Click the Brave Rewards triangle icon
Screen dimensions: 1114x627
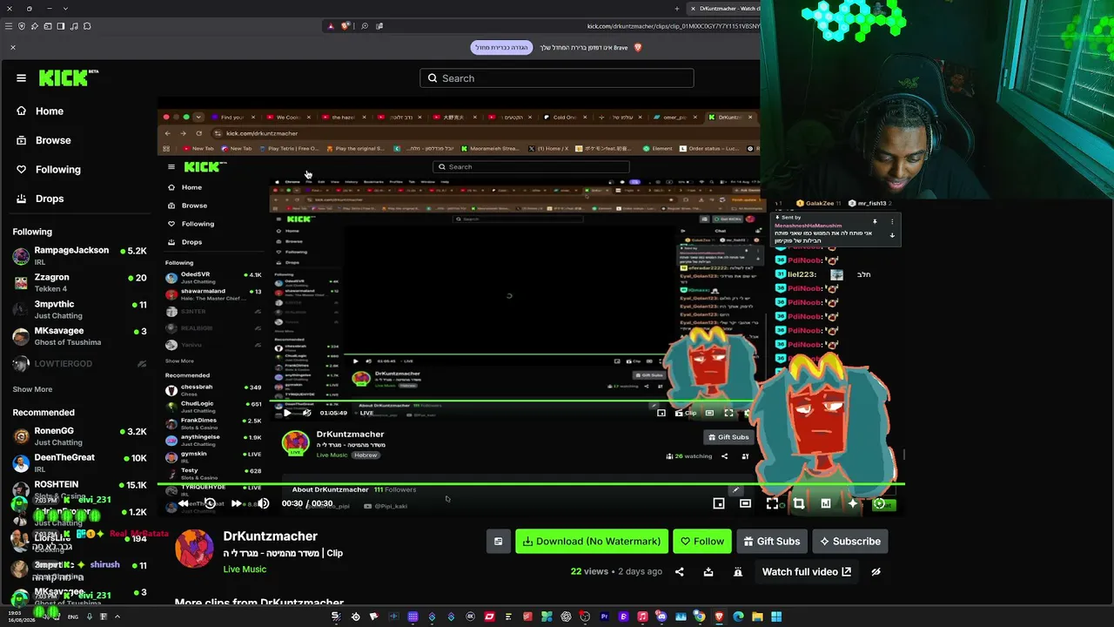[x=331, y=26]
